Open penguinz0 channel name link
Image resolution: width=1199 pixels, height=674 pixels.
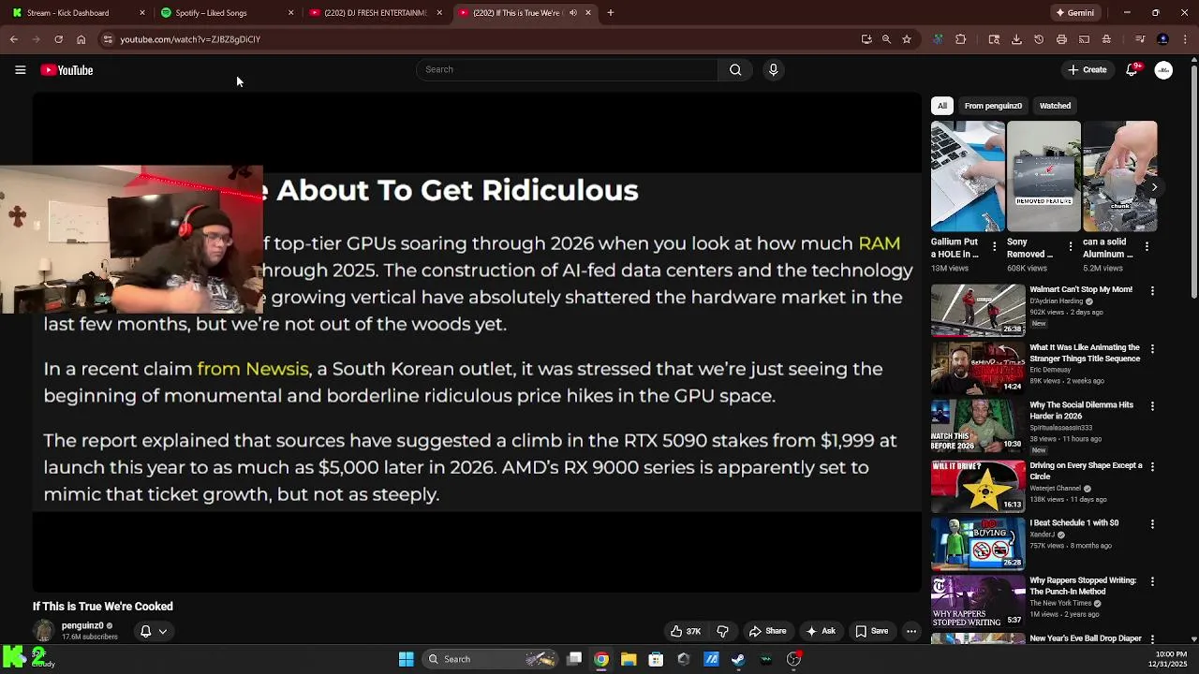[x=82, y=625]
